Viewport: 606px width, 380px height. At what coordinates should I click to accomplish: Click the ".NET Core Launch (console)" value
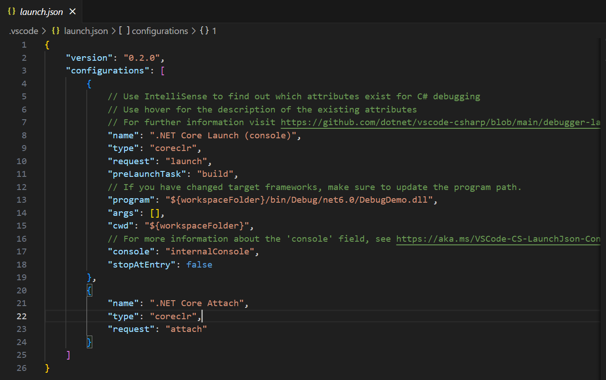tap(223, 135)
